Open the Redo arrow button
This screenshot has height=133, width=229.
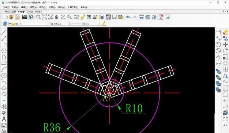pyautogui.click(x=134, y=17)
